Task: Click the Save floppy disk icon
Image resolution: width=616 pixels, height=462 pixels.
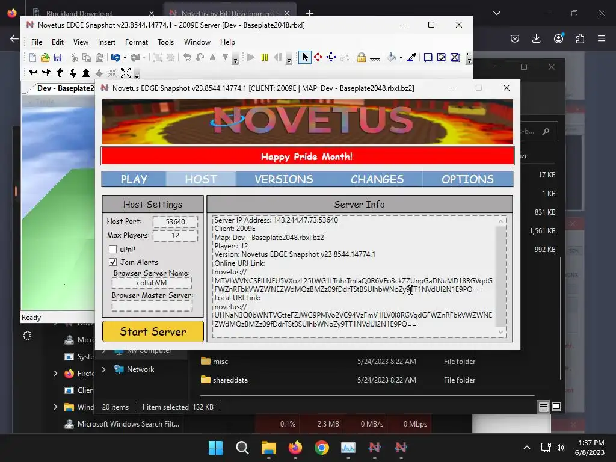Action: [58, 58]
